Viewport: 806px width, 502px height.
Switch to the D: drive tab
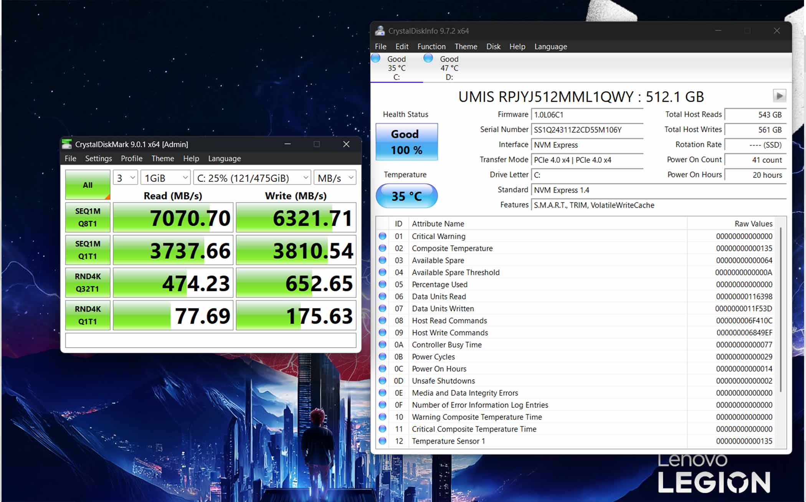click(x=448, y=68)
